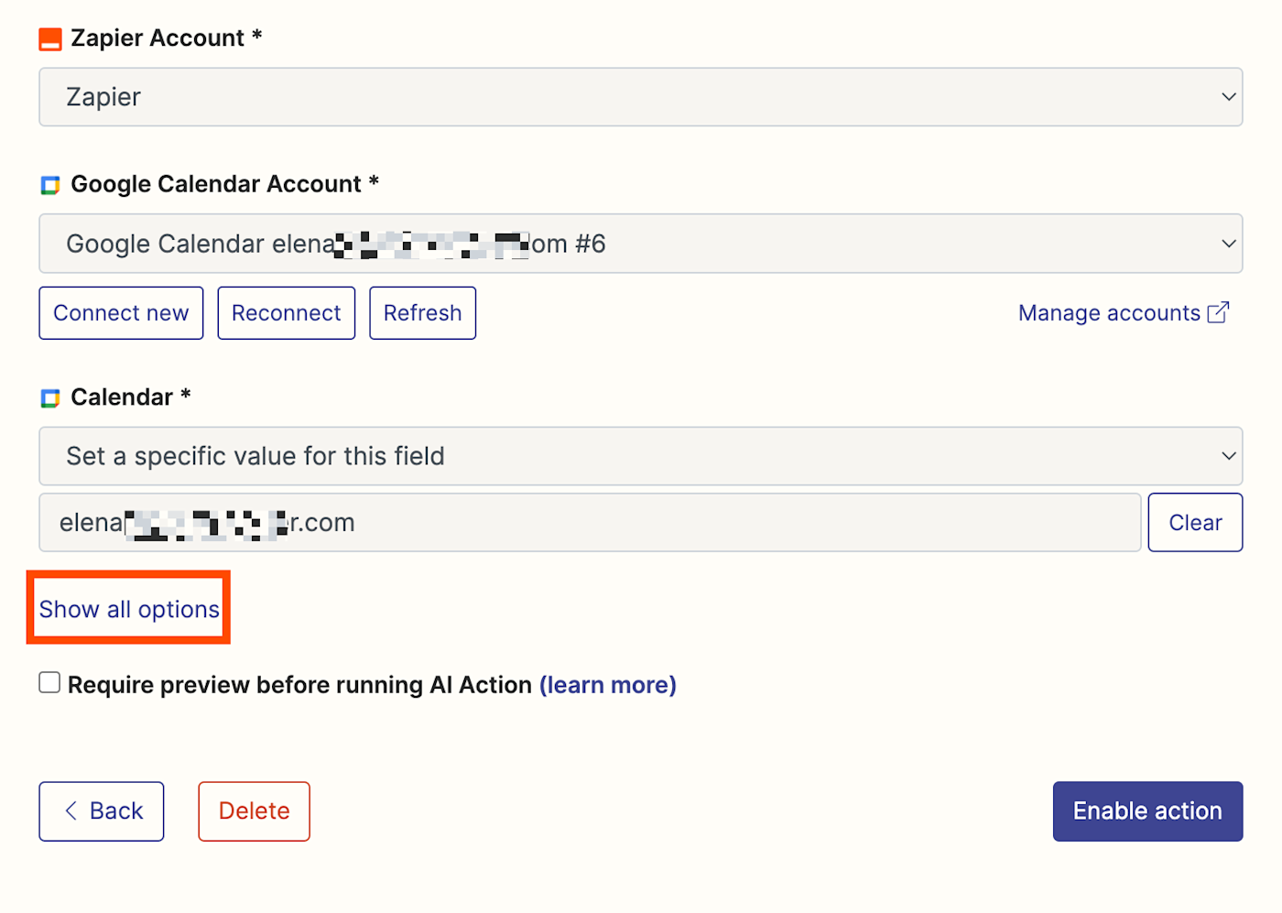Open the learn more link
The height and width of the screenshot is (913, 1282).
608,685
